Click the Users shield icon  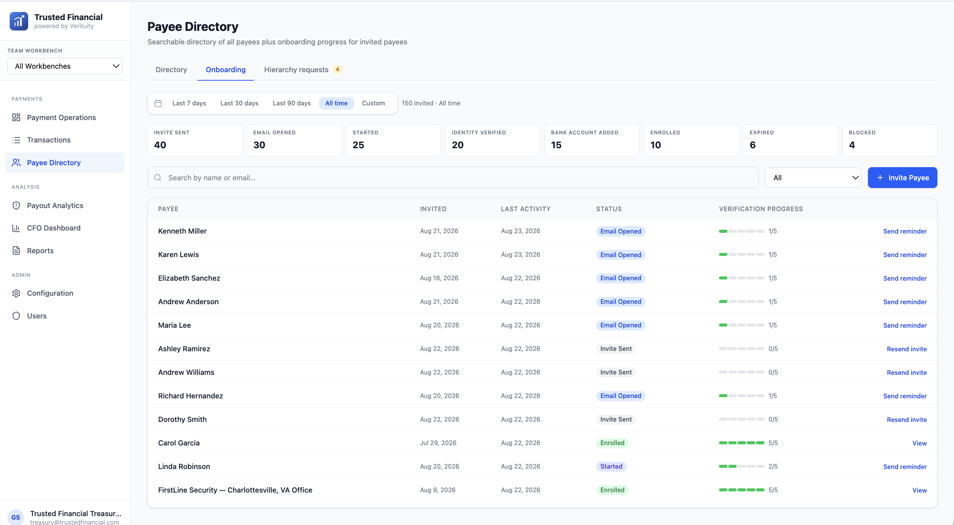coord(16,316)
